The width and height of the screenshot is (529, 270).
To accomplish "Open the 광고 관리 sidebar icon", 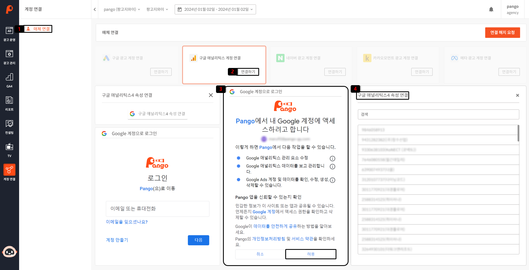I will tap(9, 57).
